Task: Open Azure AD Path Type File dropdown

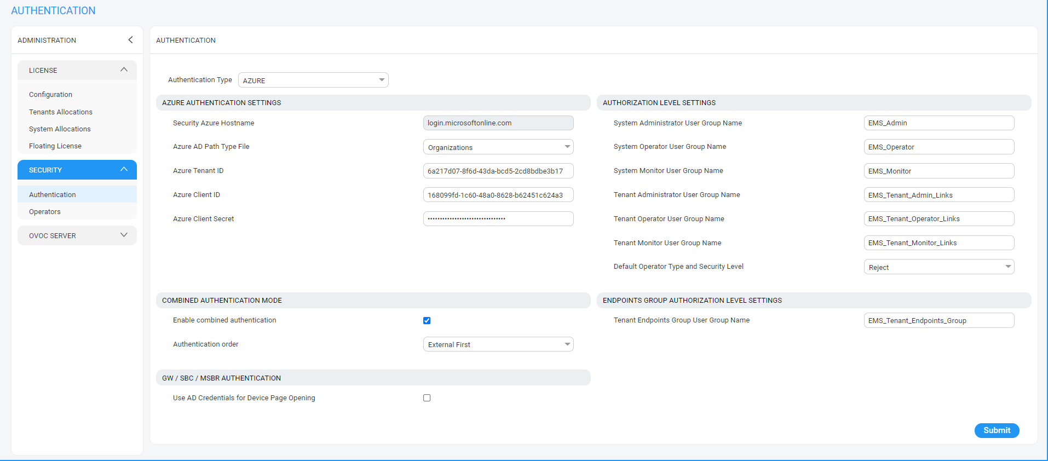Action: pos(498,147)
